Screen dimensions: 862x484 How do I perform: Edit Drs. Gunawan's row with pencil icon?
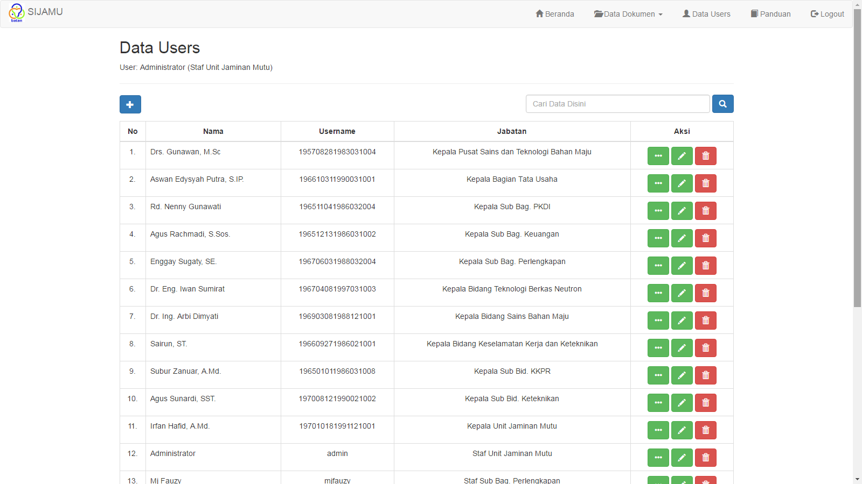(682, 156)
